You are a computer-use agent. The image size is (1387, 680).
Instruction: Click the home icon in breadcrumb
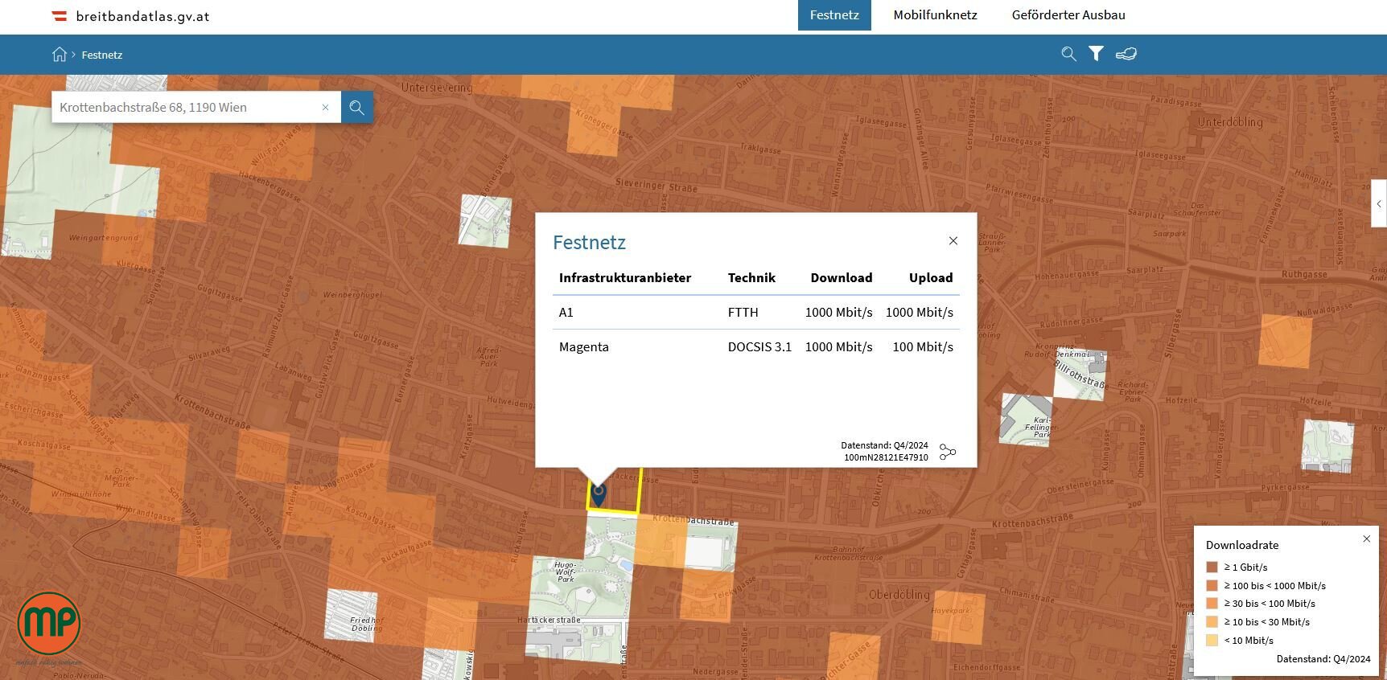point(60,55)
